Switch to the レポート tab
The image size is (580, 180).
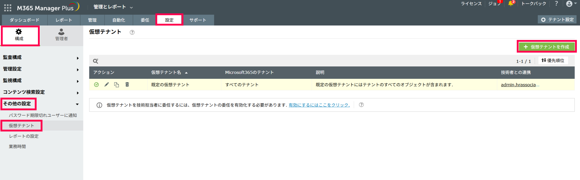[x=64, y=20]
